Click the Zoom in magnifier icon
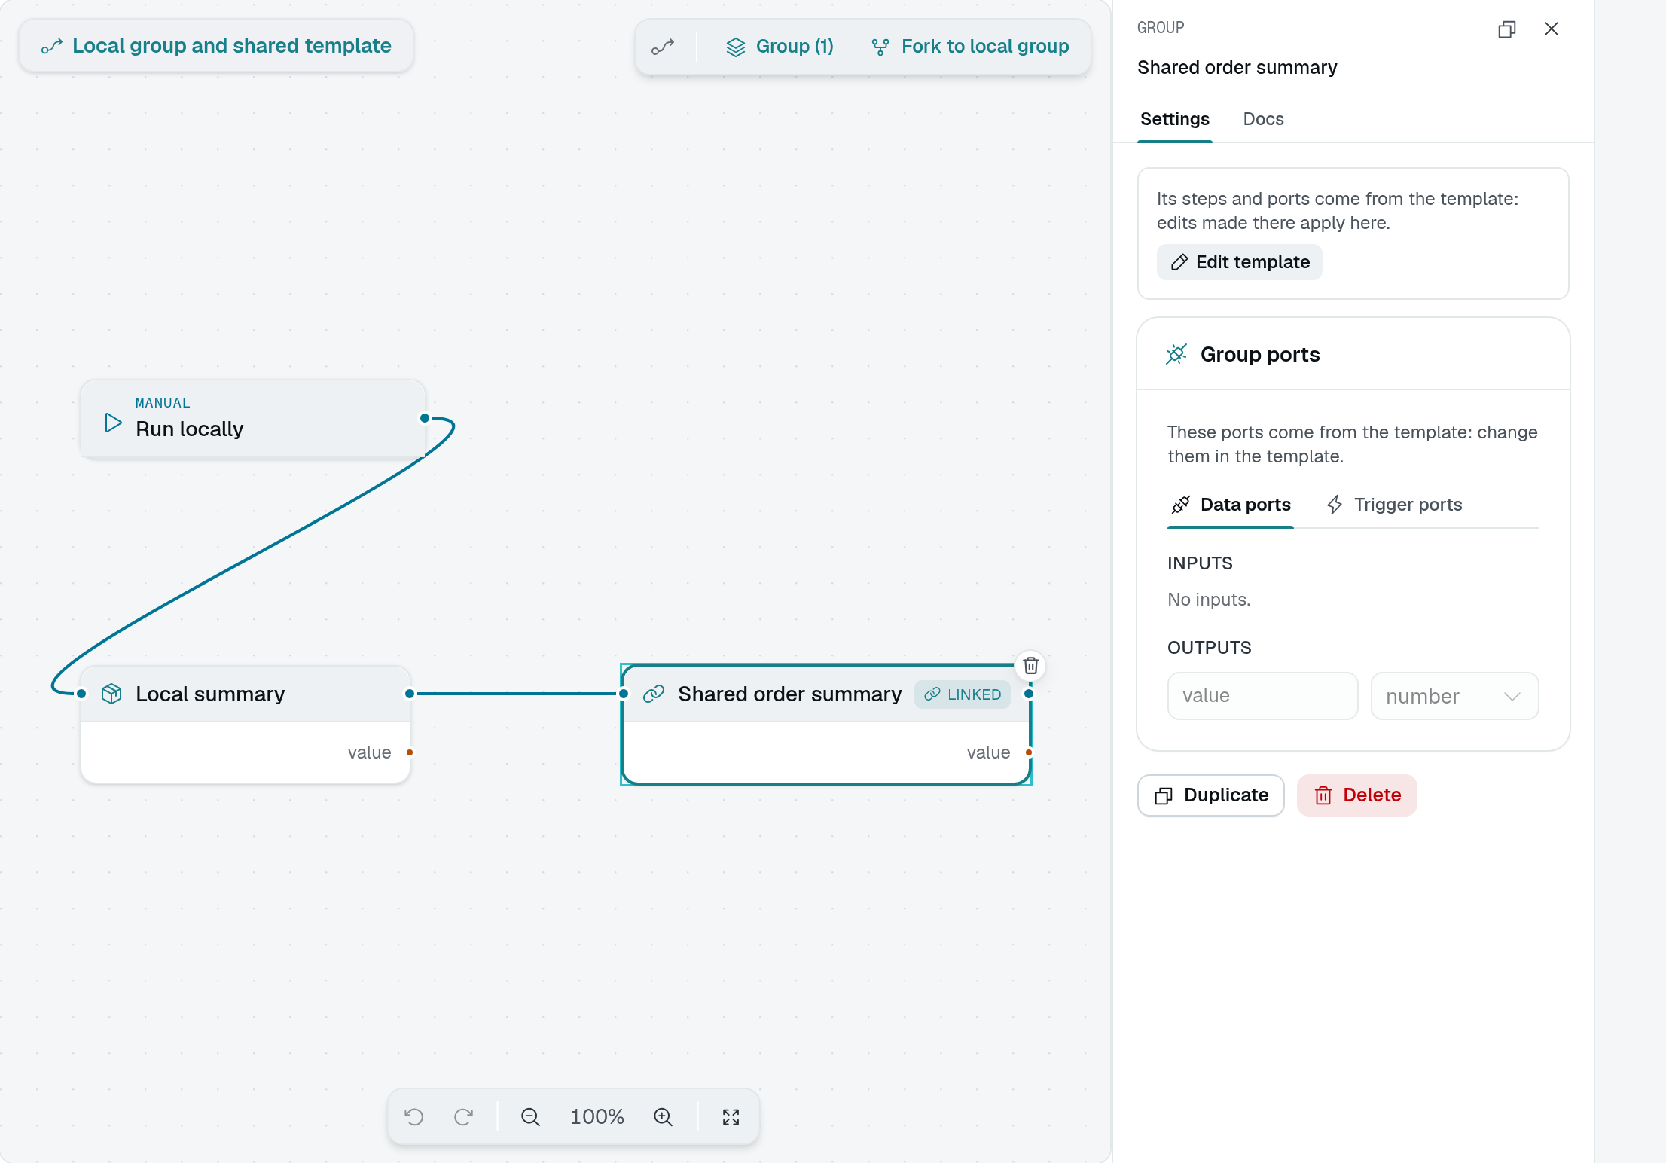Viewport: 1666px width, 1163px height. pyautogui.click(x=663, y=1116)
